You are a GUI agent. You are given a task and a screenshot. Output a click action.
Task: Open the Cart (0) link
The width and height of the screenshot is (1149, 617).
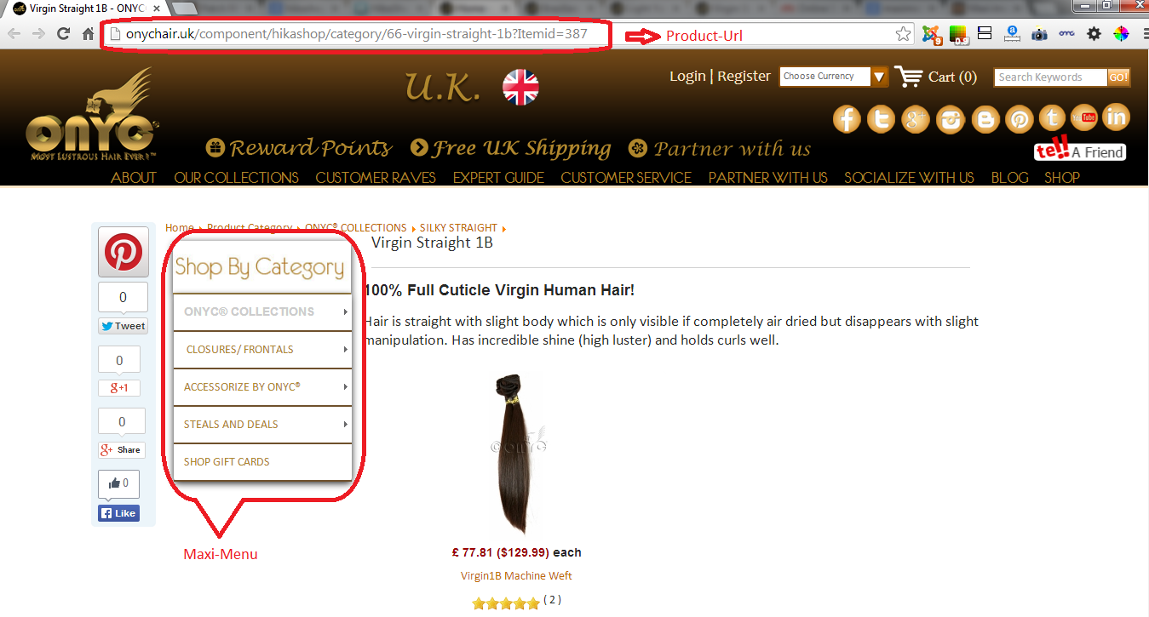[935, 77]
